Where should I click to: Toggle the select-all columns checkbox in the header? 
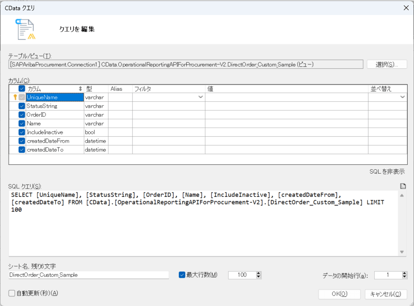[x=22, y=88]
